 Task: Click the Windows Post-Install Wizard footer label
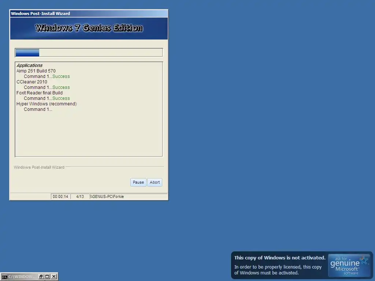point(39,167)
